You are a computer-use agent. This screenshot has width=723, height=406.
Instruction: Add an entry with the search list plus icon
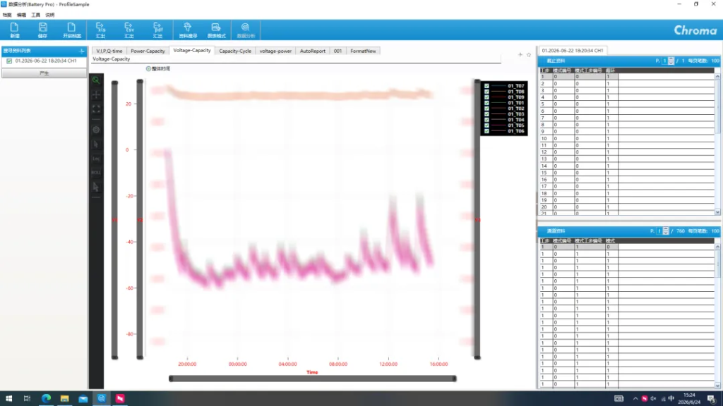pos(82,51)
